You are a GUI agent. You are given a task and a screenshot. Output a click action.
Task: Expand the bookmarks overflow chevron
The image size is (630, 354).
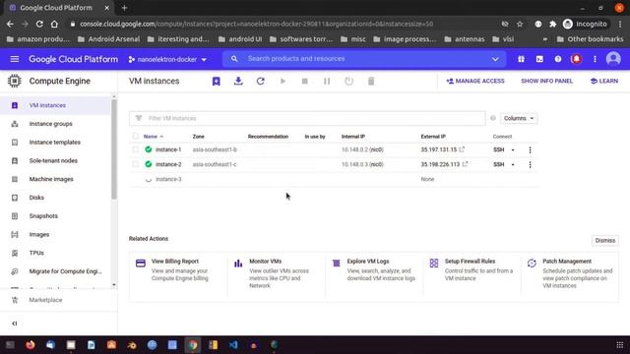tap(544, 39)
